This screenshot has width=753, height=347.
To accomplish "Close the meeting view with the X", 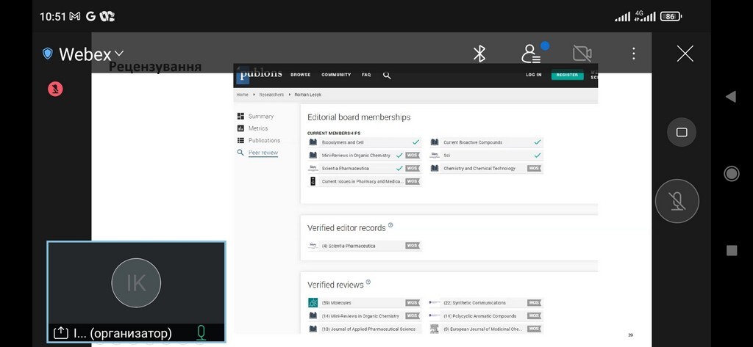I will pos(685,54).
